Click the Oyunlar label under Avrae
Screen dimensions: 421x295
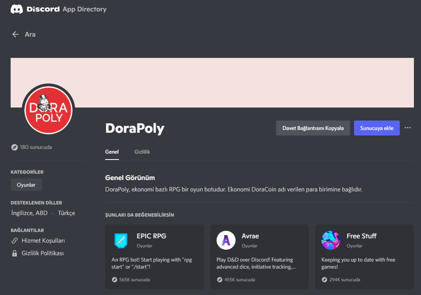[x=249, y=246]
